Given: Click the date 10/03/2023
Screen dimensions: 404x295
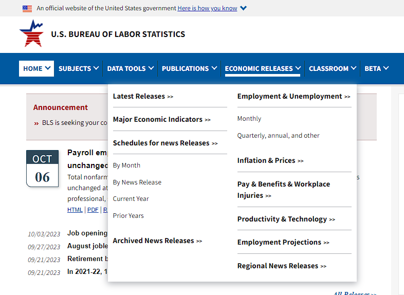Looking at the screenshot, I should coord(44,234).
